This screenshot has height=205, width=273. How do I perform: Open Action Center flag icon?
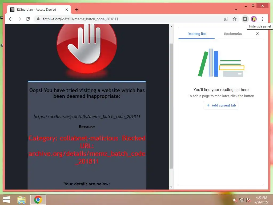point(248,200)
